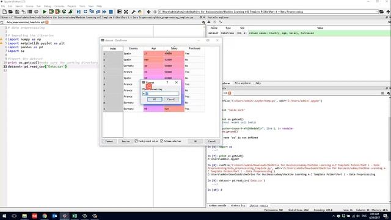Click the Save all files toolbar icon
This screenshot has height=220, width=391.
pyautogui.click(x=23, y=12)
